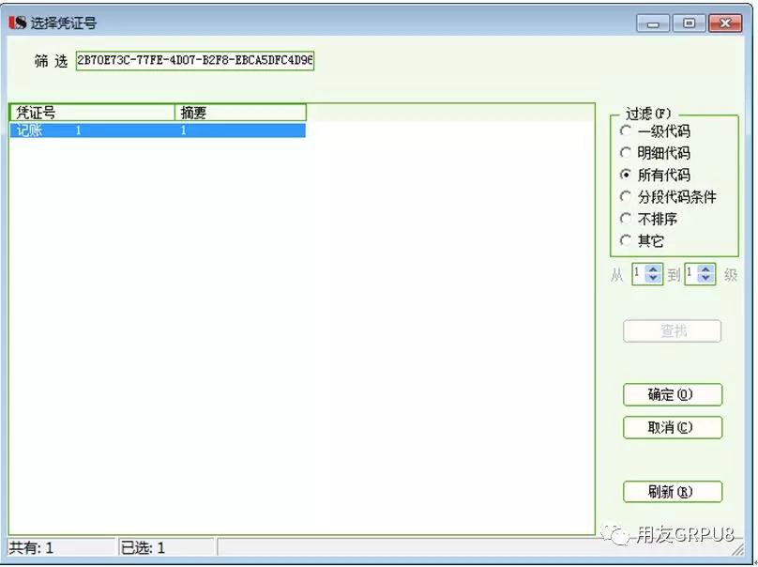Click the 共有: 1 status bar entry
This screenshot has width=758, height=567.
(61, 547)
